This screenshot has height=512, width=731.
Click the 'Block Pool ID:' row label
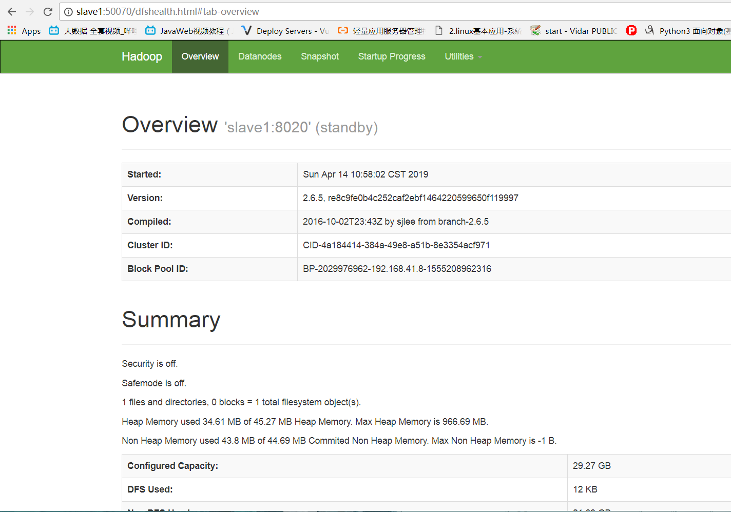[x=158, y=269]
